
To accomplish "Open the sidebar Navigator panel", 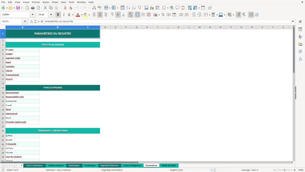I will tap(300, 51).
